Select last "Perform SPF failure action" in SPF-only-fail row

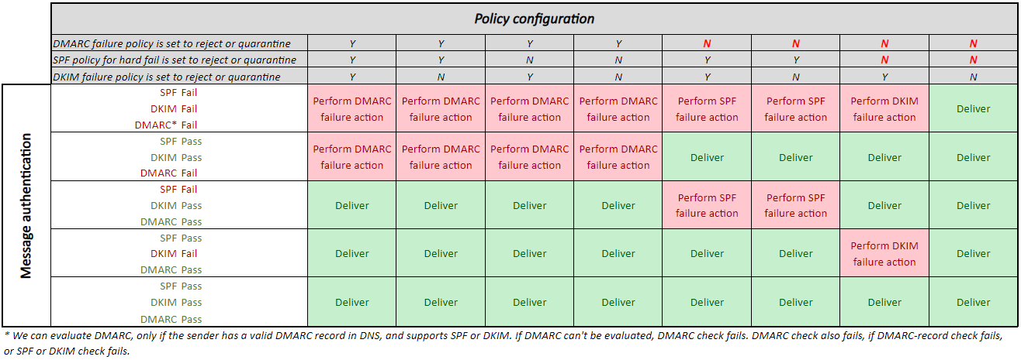796,205
